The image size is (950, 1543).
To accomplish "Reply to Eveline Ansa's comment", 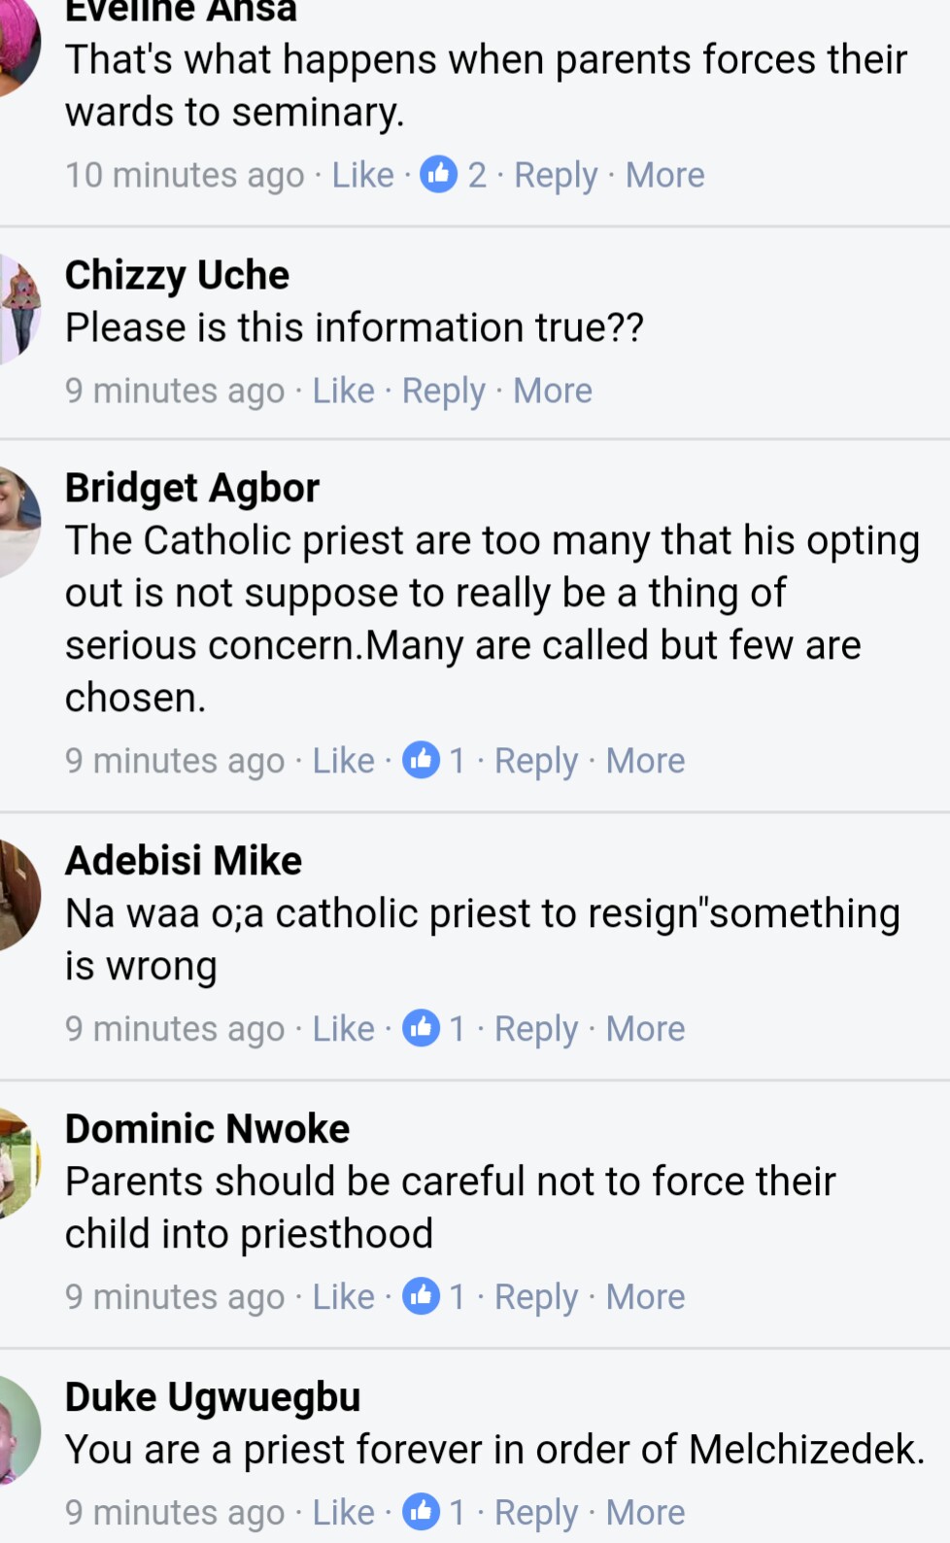I will tap(555, 175).
